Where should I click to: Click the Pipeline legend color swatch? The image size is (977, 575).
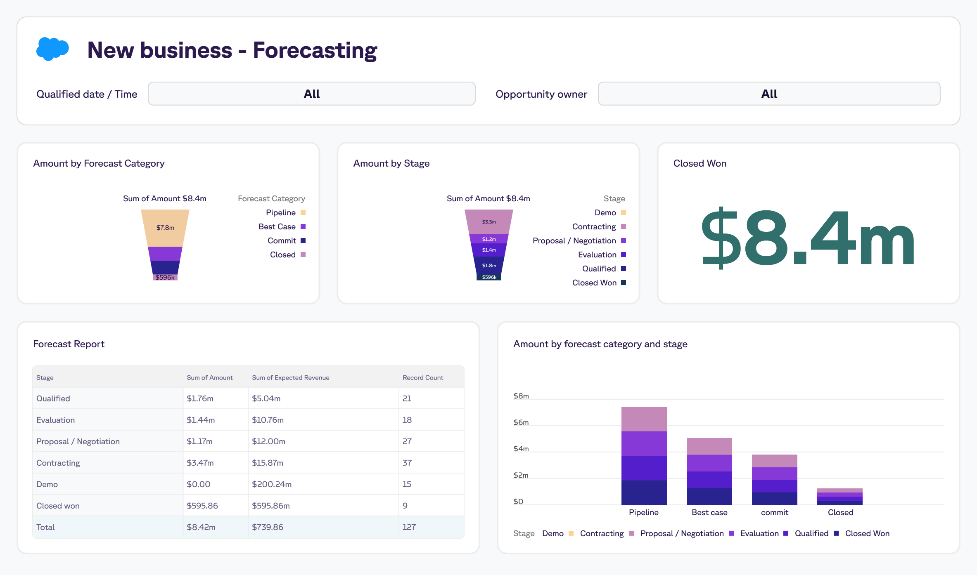pyautogui.click(x=303, y=212)
